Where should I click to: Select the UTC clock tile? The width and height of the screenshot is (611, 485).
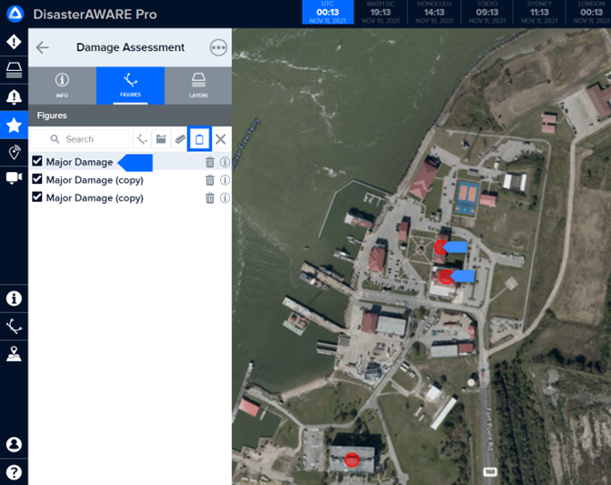pyautogui.click(x=327, y=12)
